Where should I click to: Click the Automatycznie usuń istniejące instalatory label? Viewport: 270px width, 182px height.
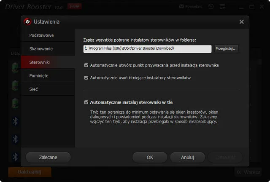pyautogui.click(x=140, y=78)
